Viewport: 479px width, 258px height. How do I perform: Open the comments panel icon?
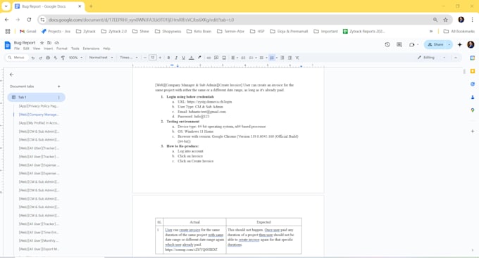pos(399,44)
